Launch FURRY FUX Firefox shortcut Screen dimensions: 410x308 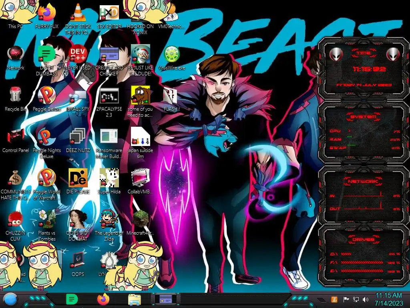(47, 15)
